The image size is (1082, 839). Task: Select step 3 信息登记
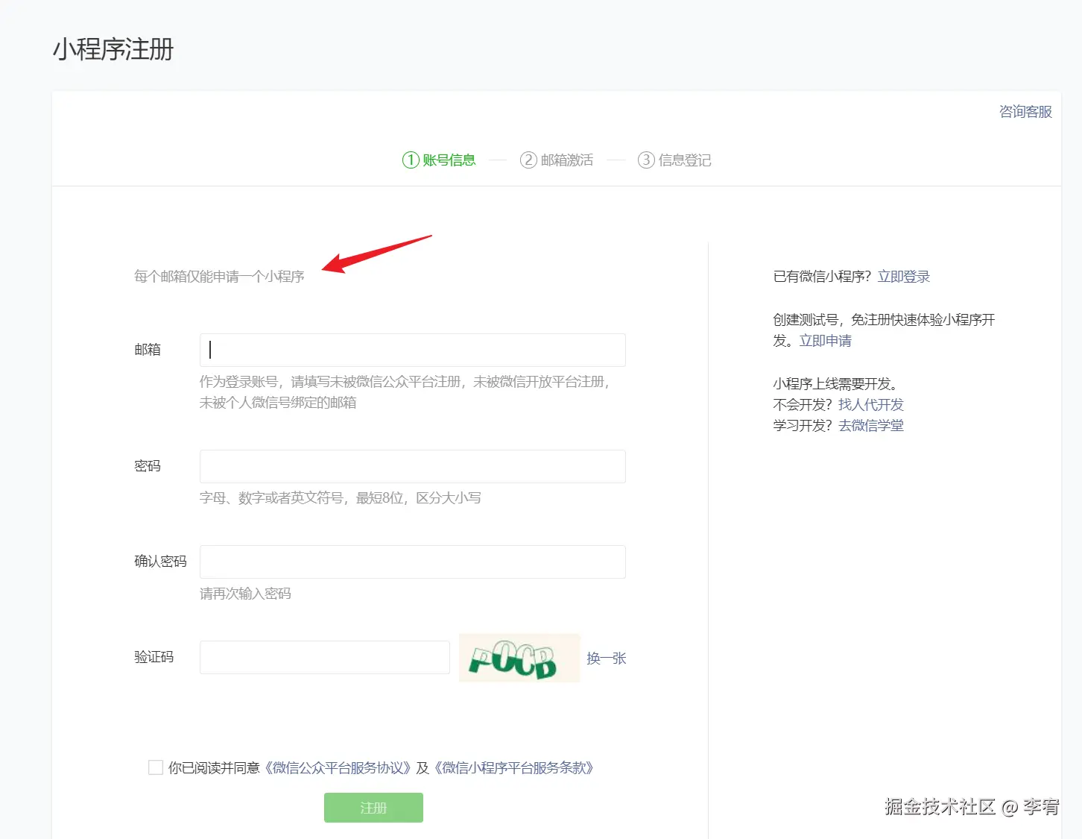[674, 160]
